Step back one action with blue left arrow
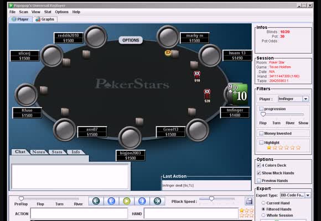This screenshot has width=321, height=221. coord(111,201)
